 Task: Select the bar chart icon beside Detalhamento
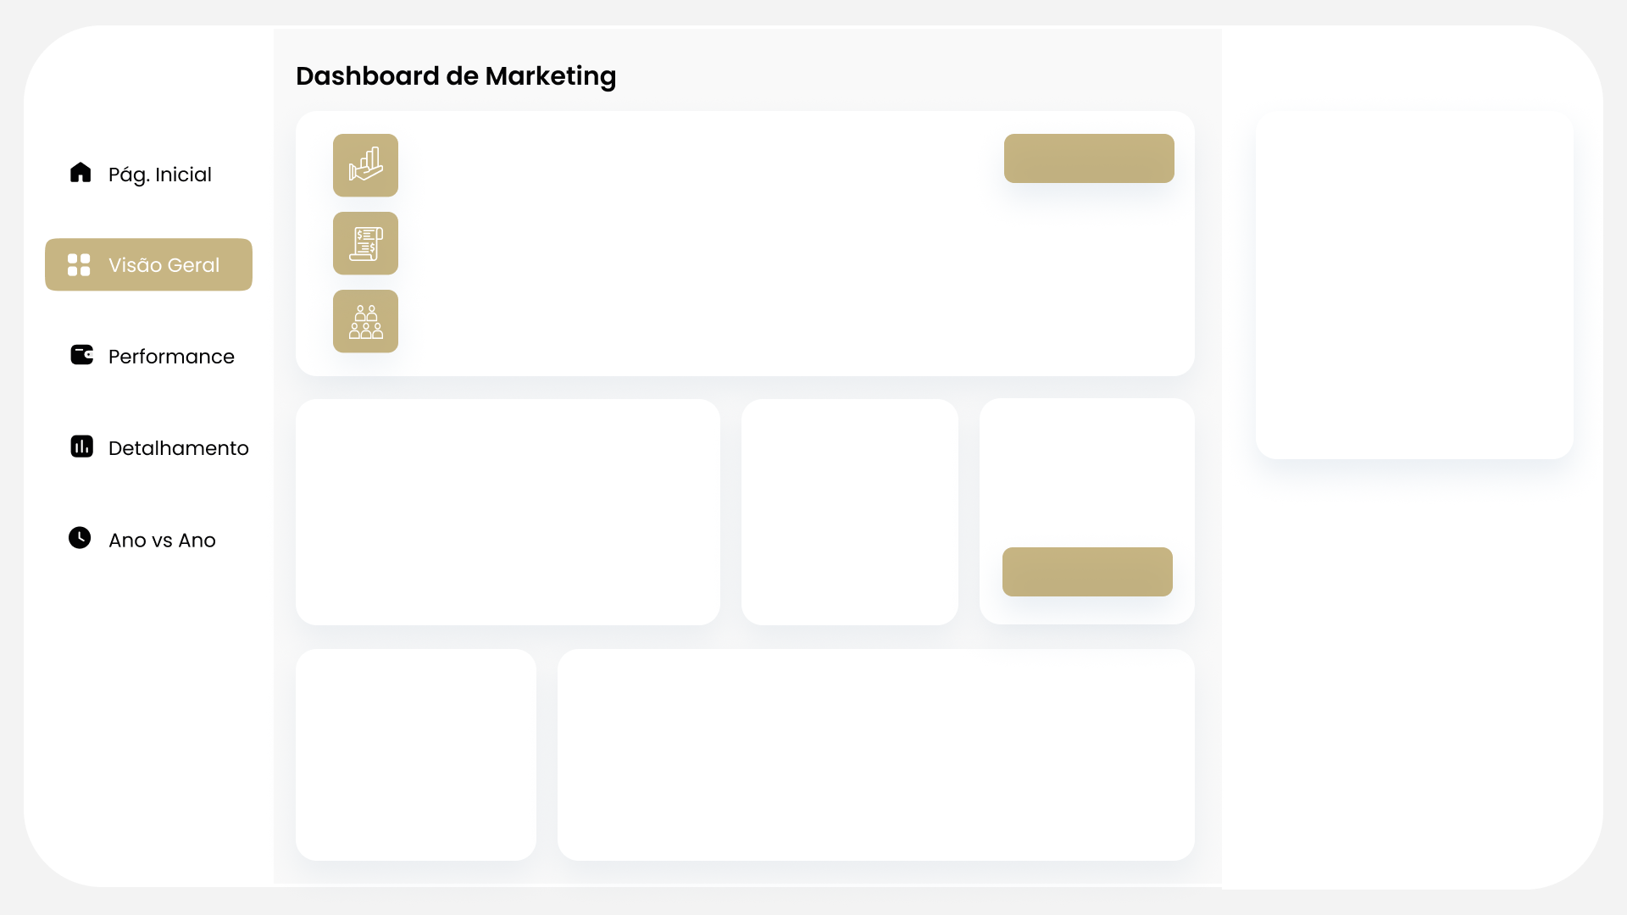point(81,446)
